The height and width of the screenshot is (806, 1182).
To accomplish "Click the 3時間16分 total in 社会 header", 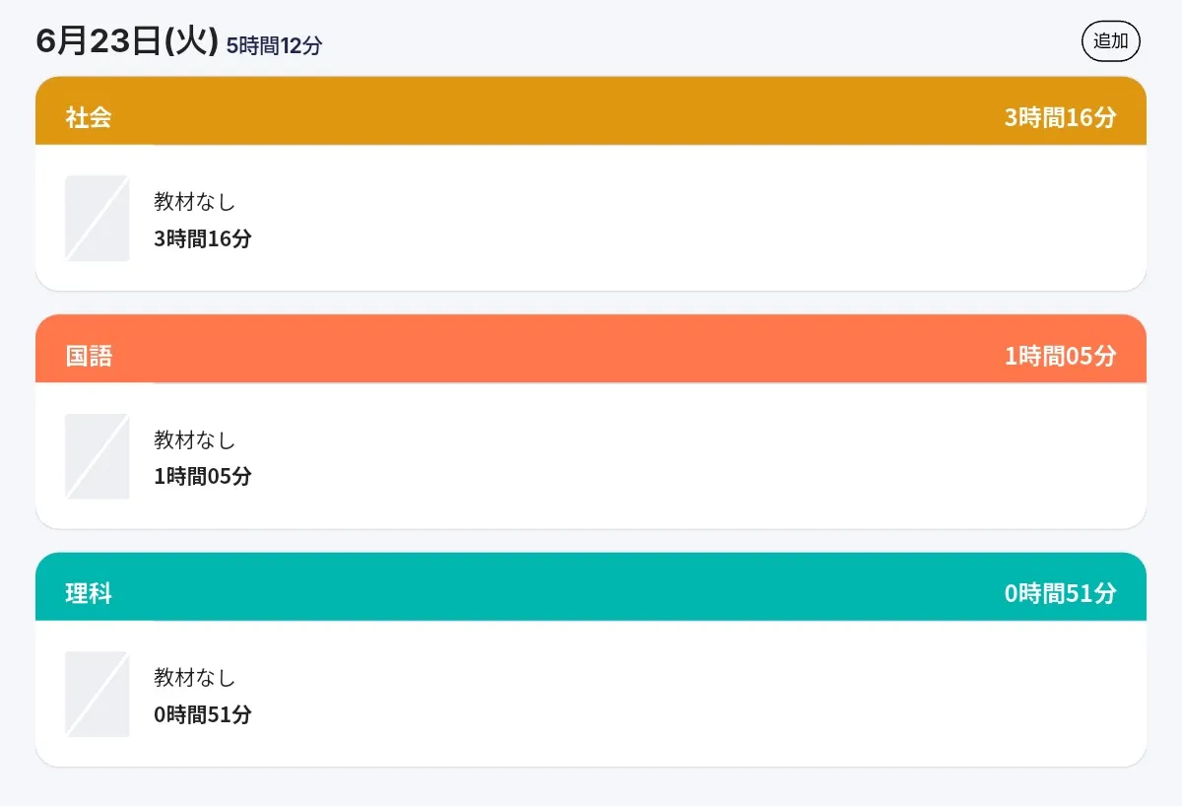I will 1061,118.
